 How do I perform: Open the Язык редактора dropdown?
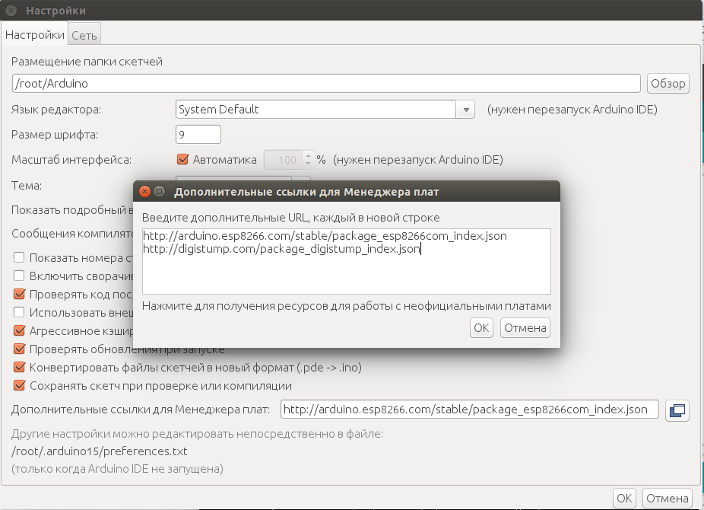point(465,110)
